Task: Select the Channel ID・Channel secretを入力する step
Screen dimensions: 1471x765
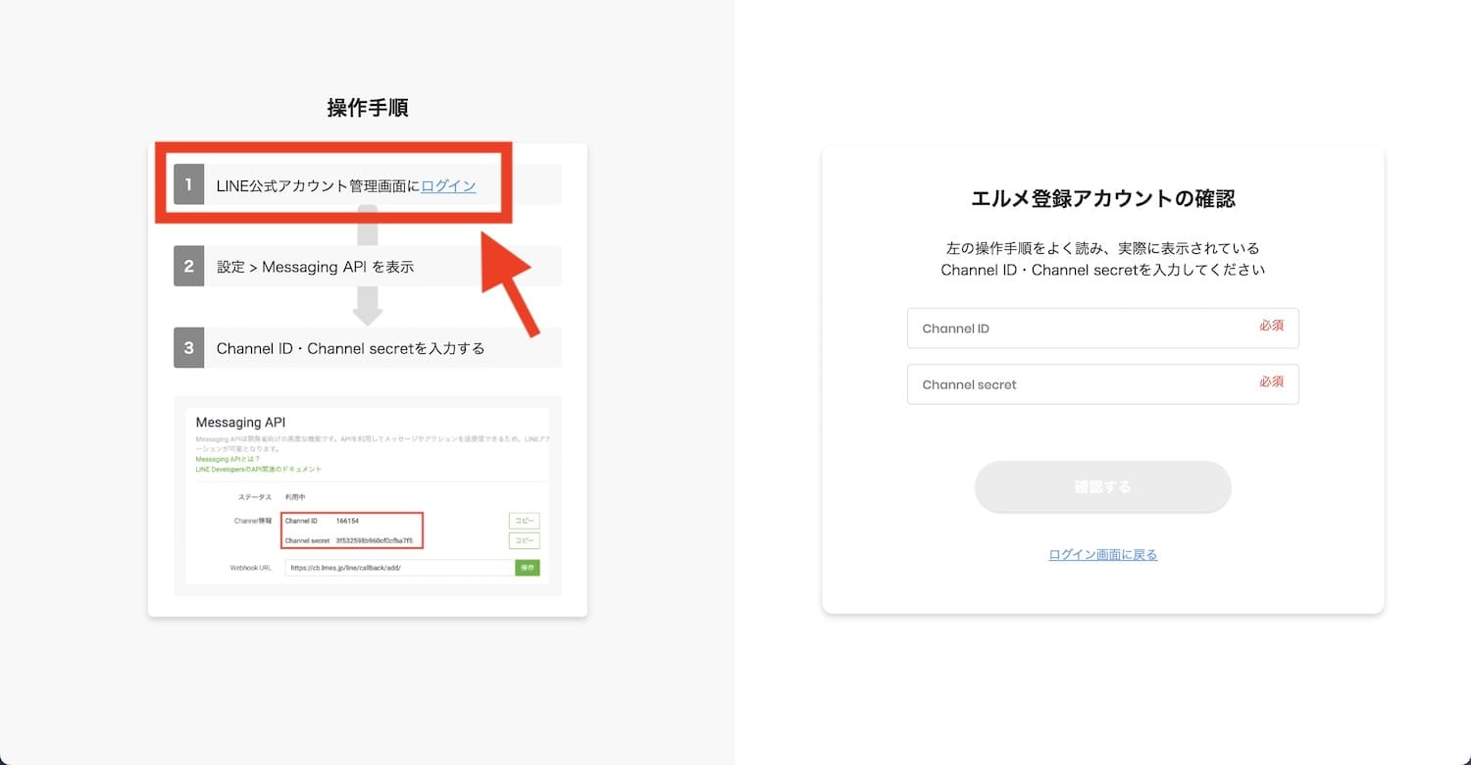Action: coord(368,348)
